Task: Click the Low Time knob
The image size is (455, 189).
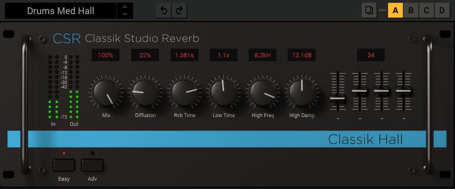Action: (224, 93)
